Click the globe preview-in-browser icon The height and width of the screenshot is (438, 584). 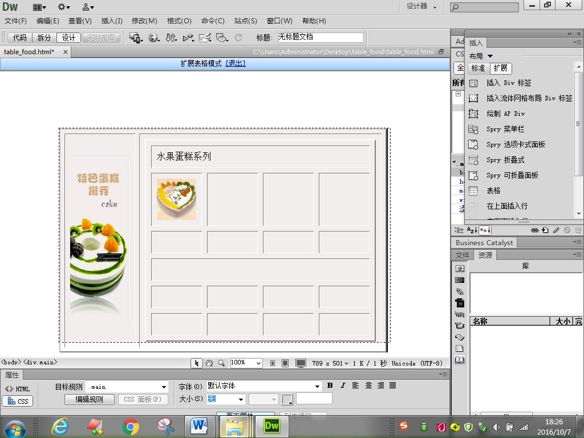point(154,38)
